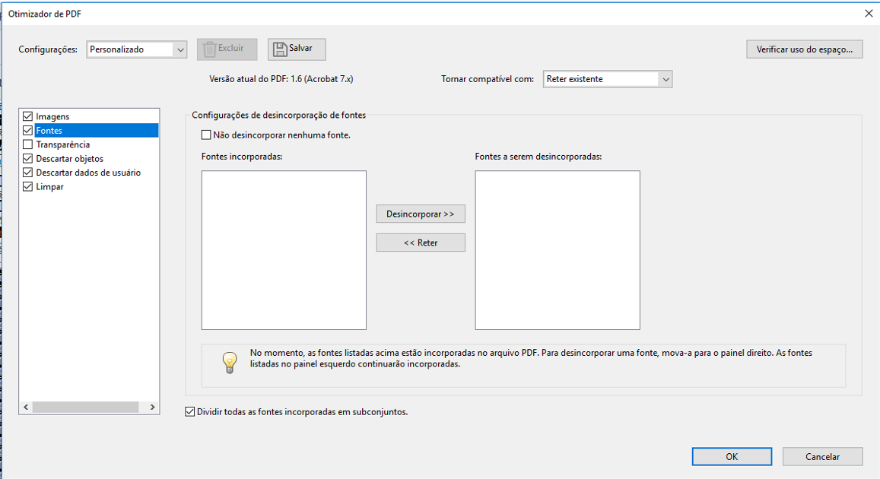This screenshot has width=880, height=479.
Task: Open Descartar dados de usuário panel
Action: (88, 173)
